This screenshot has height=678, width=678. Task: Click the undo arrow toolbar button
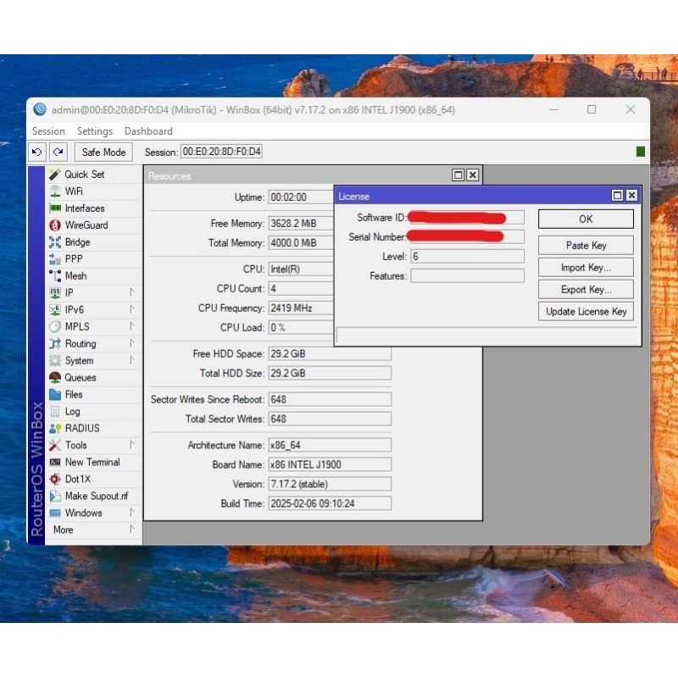(x=36, y=152)
